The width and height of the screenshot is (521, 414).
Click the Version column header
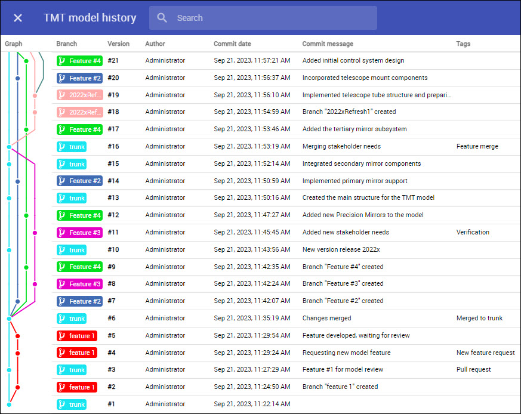(x=118, y=44)
